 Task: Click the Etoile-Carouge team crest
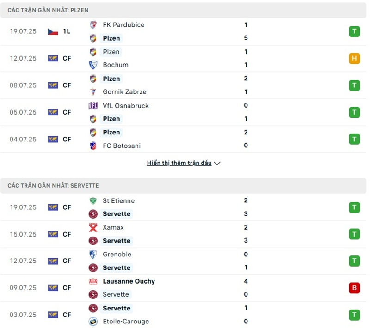(x=93, y=322)
